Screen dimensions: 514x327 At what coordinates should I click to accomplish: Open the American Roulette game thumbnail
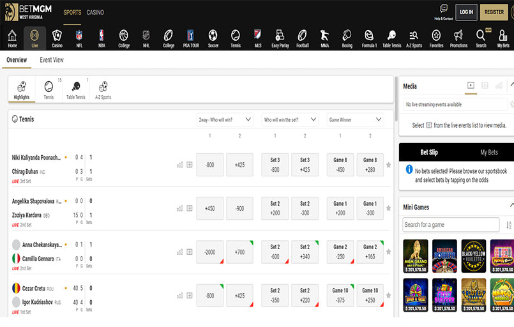point(444,256)
